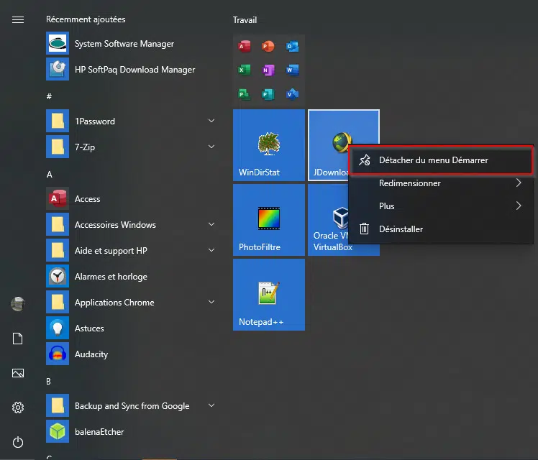Open the Oracle VM VirtualBox tile
Viewport: 538px width, 460px height.
point(328,220)
